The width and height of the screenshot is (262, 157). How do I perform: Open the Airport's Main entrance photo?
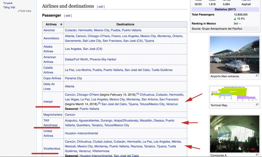(235, 55)
